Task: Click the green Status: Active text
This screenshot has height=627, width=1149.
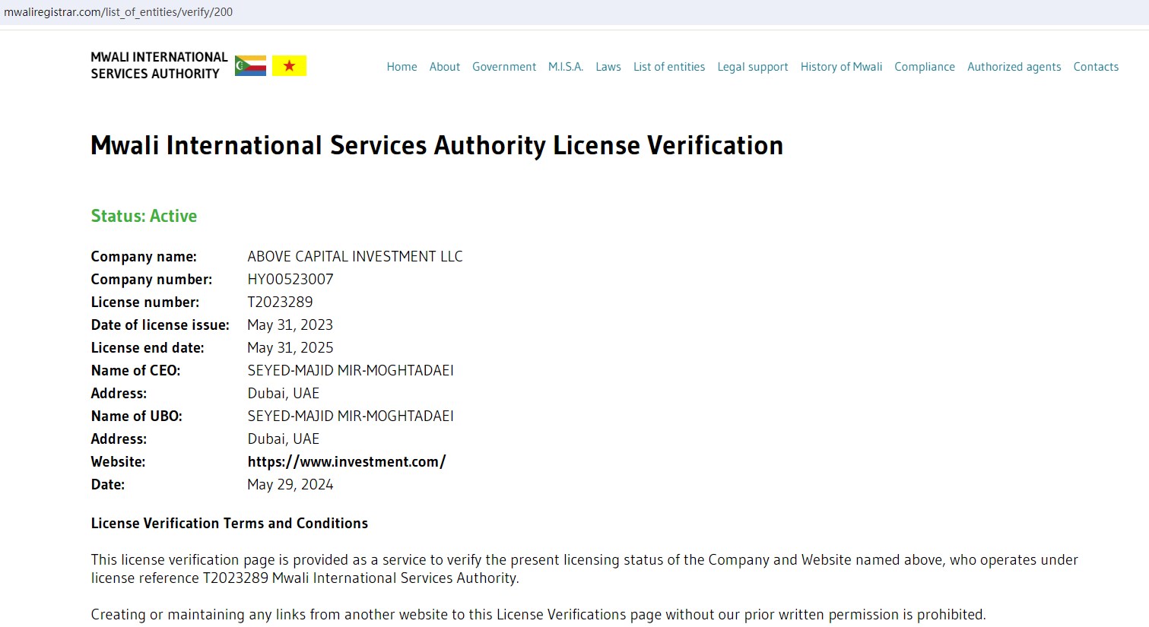Action: (144, 216)
